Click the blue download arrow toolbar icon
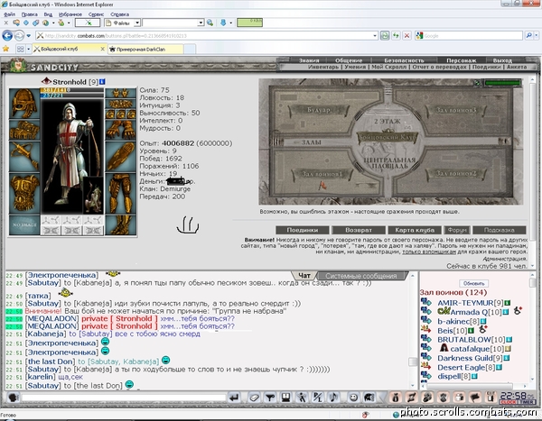 click(223, 23)
